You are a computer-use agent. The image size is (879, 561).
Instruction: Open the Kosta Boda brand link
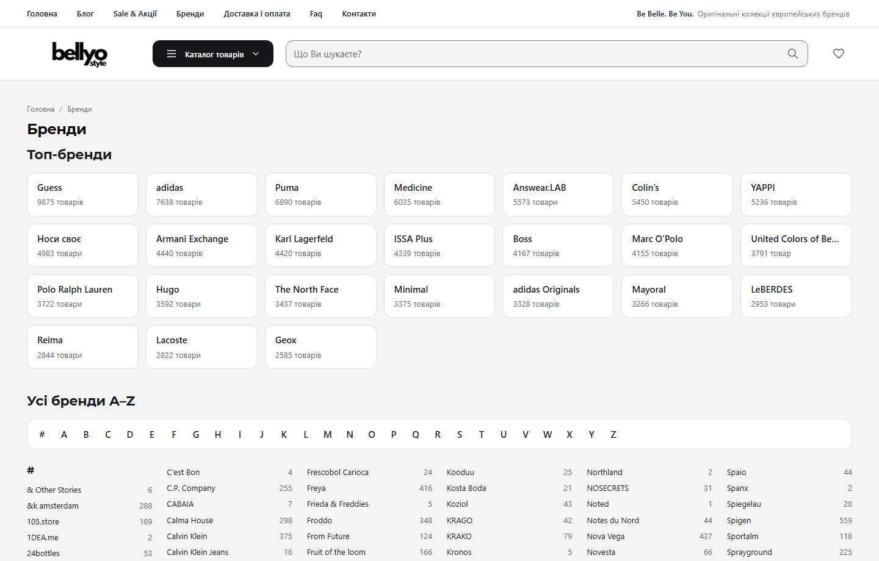(x=466, y=488)
